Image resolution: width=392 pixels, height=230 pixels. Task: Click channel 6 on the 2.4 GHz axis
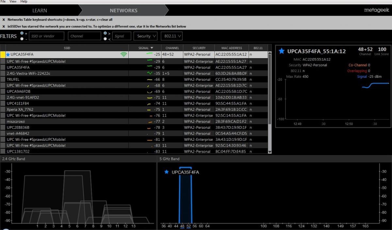(77, 226)
